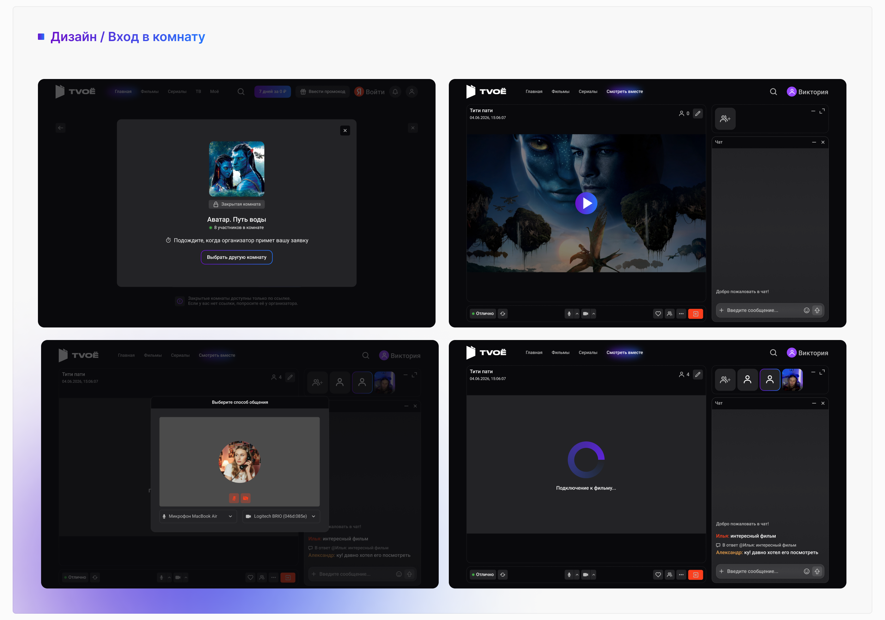Screen dimensions: 885x620
Task: Open participants list icon in Avatar player bottom bar
Action: point(669,314)
